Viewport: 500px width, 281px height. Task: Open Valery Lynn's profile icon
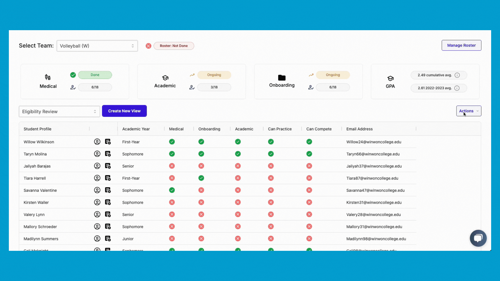(x=97, y=214)
